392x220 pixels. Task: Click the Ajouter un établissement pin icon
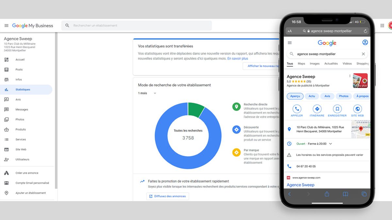(x=7, y=193)
